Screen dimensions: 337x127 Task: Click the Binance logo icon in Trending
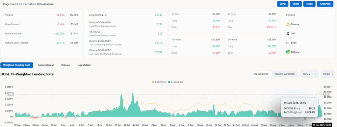[x=288, y=24]
